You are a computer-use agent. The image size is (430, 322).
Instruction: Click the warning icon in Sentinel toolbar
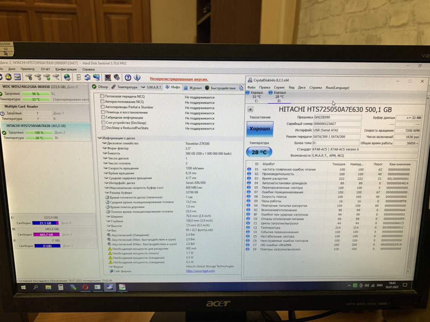click(x=8, y=77)
